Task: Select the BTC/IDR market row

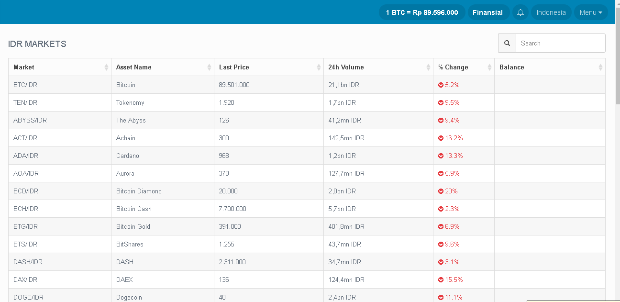Action: click(307, 85)
